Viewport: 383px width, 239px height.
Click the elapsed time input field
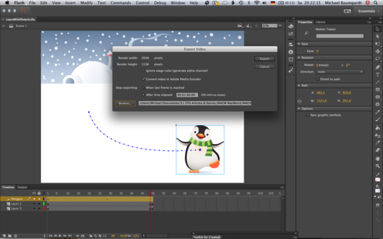click(187, 95)
